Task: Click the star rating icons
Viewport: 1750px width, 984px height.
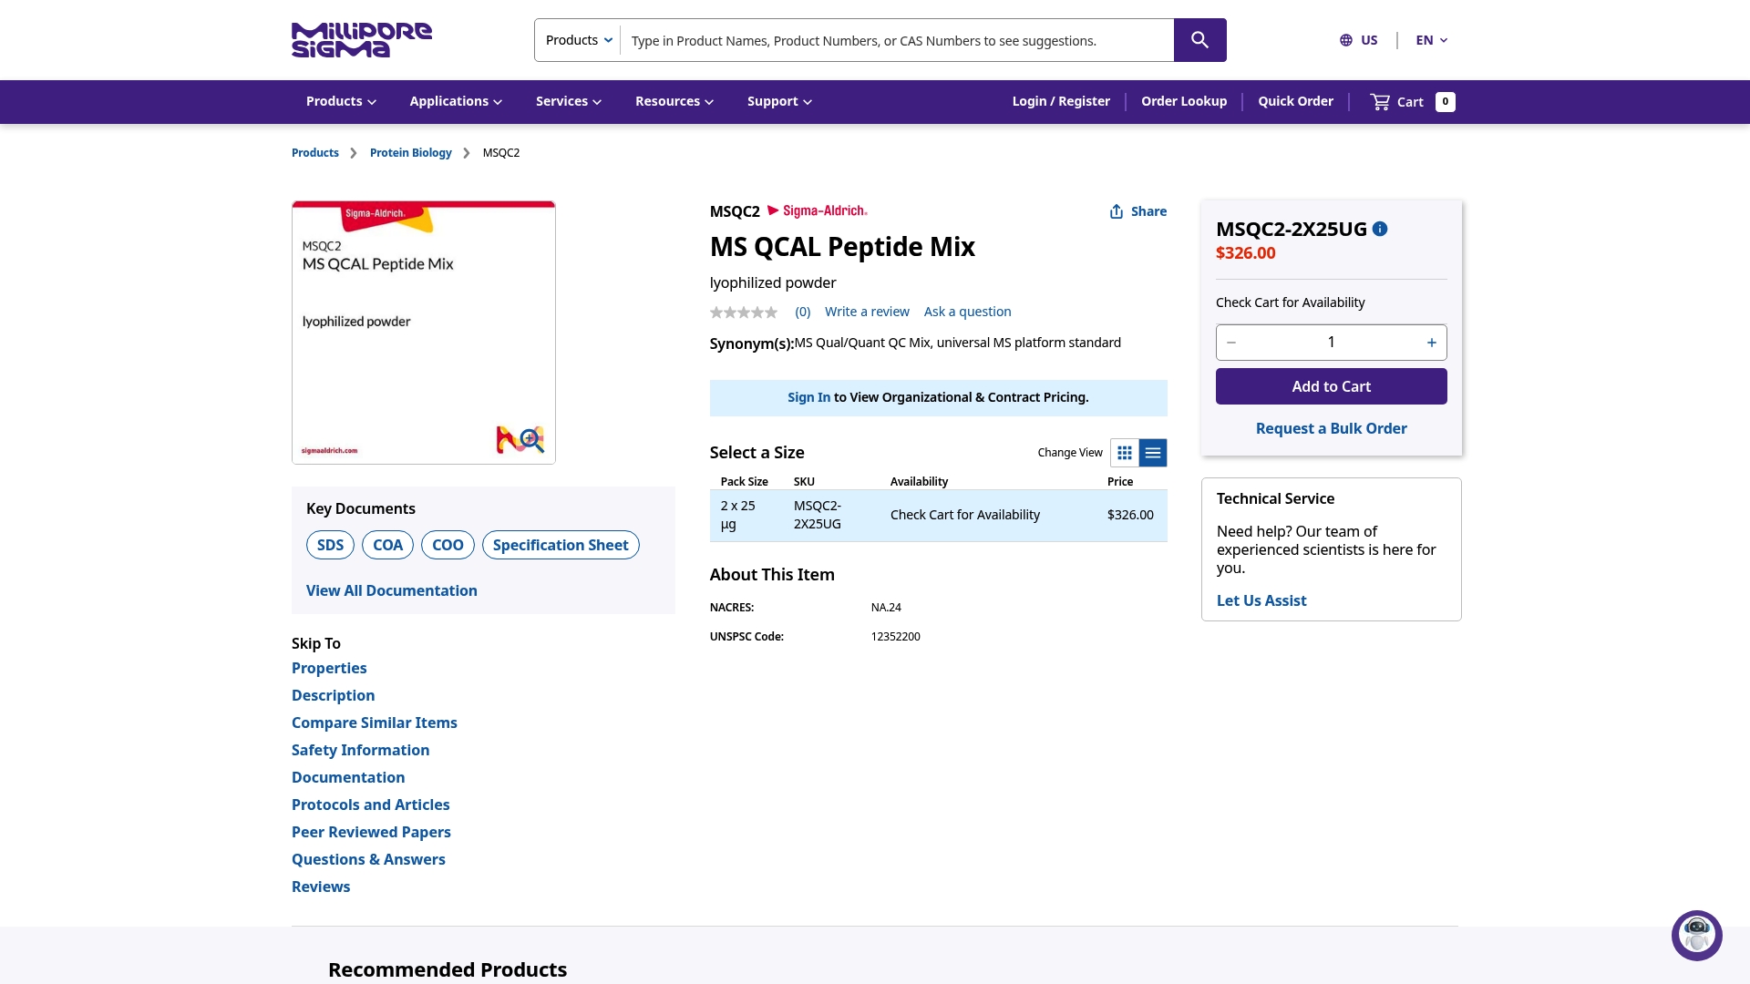Action: (x=744, y=313)
